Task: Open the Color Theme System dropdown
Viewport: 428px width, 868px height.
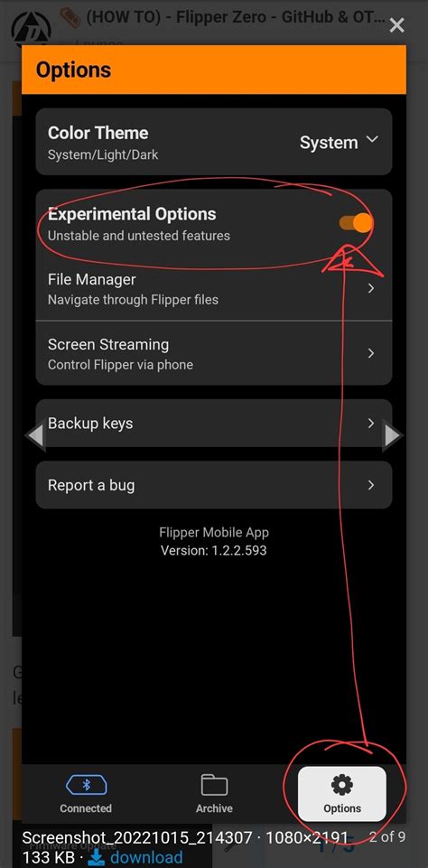Action: click(339, 143)
